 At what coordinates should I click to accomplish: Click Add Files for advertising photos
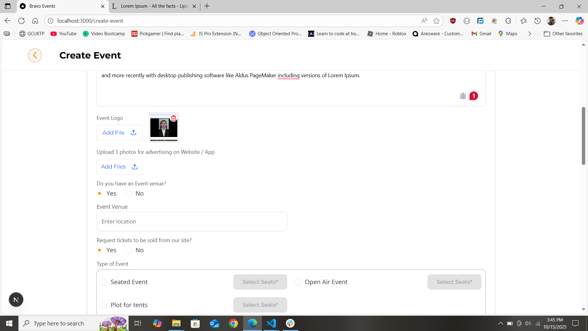[x=119, y=167]
